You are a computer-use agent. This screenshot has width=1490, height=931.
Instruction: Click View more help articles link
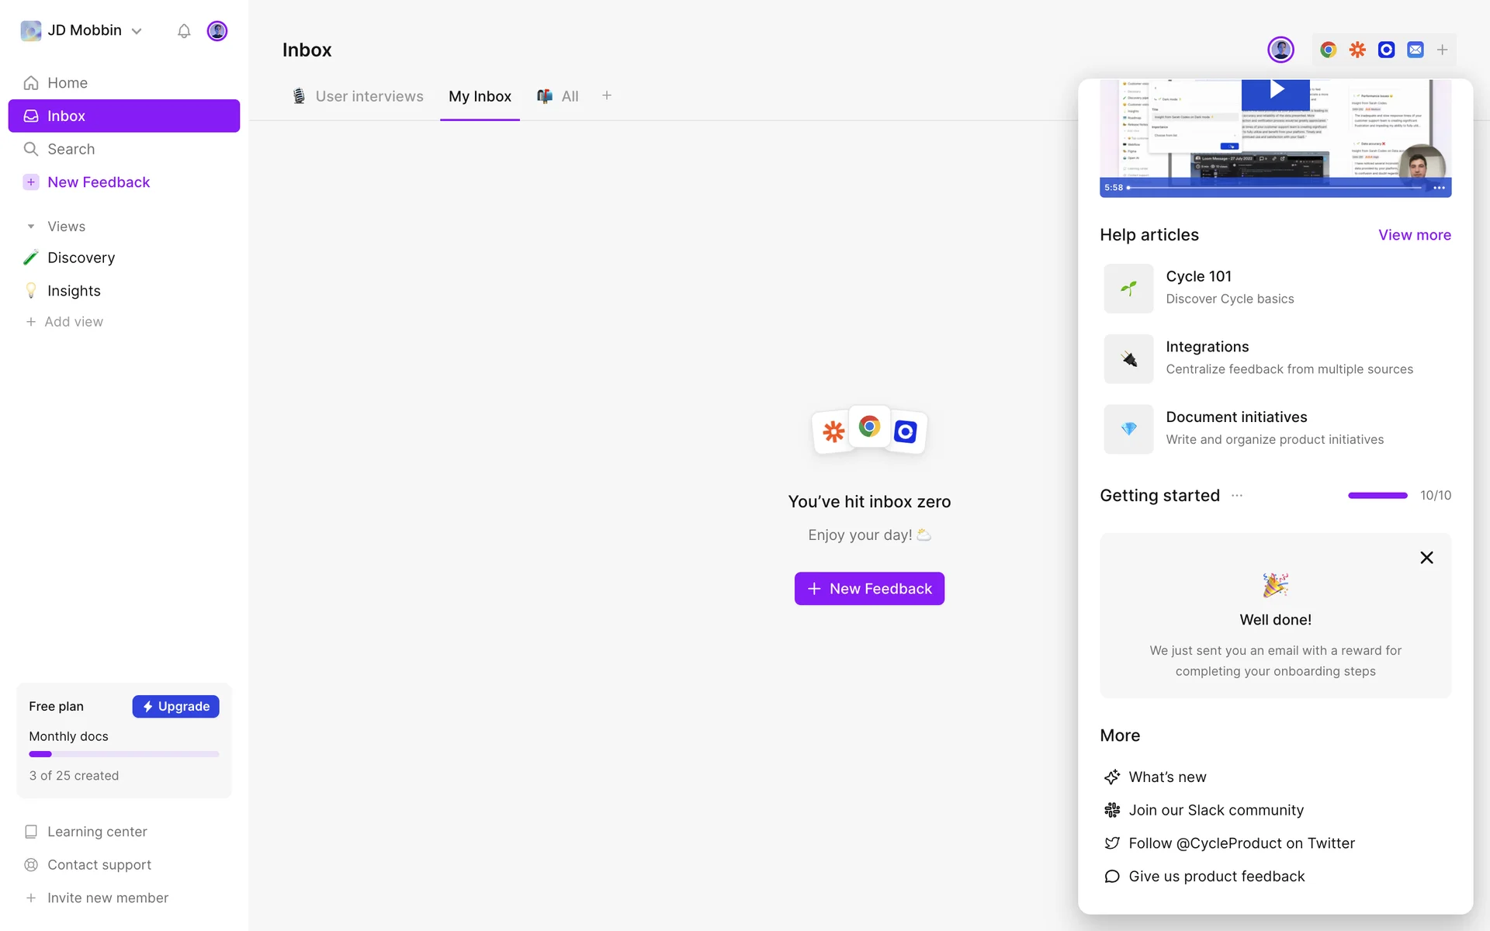click(x=1414, y=235)
